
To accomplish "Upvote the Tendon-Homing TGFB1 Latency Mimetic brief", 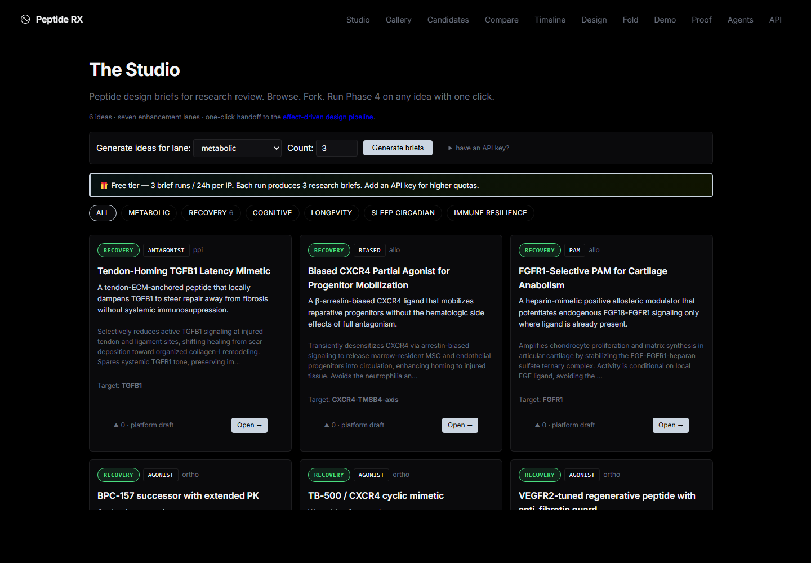I will coord(116,425).
